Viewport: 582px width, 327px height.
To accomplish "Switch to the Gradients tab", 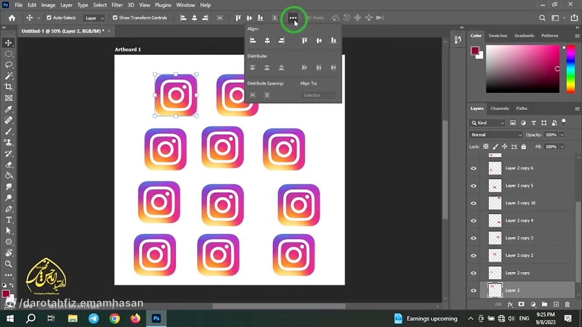I will pyautogui.click(x=524, y=36).
